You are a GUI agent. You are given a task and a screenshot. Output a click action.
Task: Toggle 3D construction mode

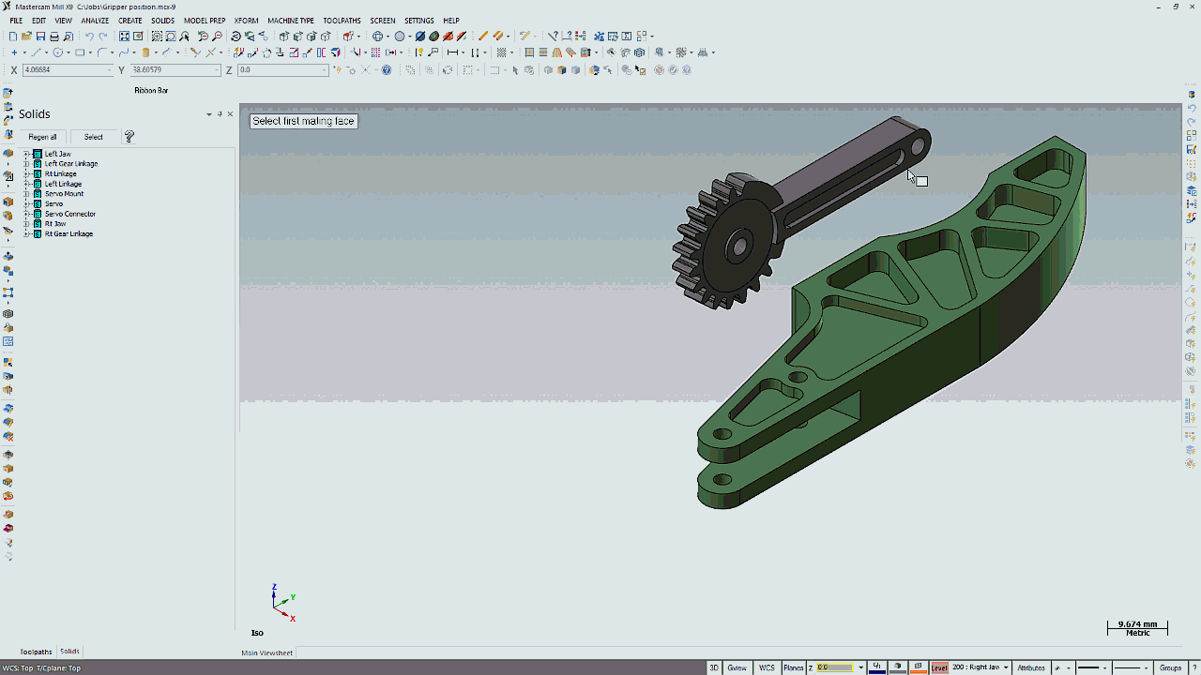[x=714, y=667]
